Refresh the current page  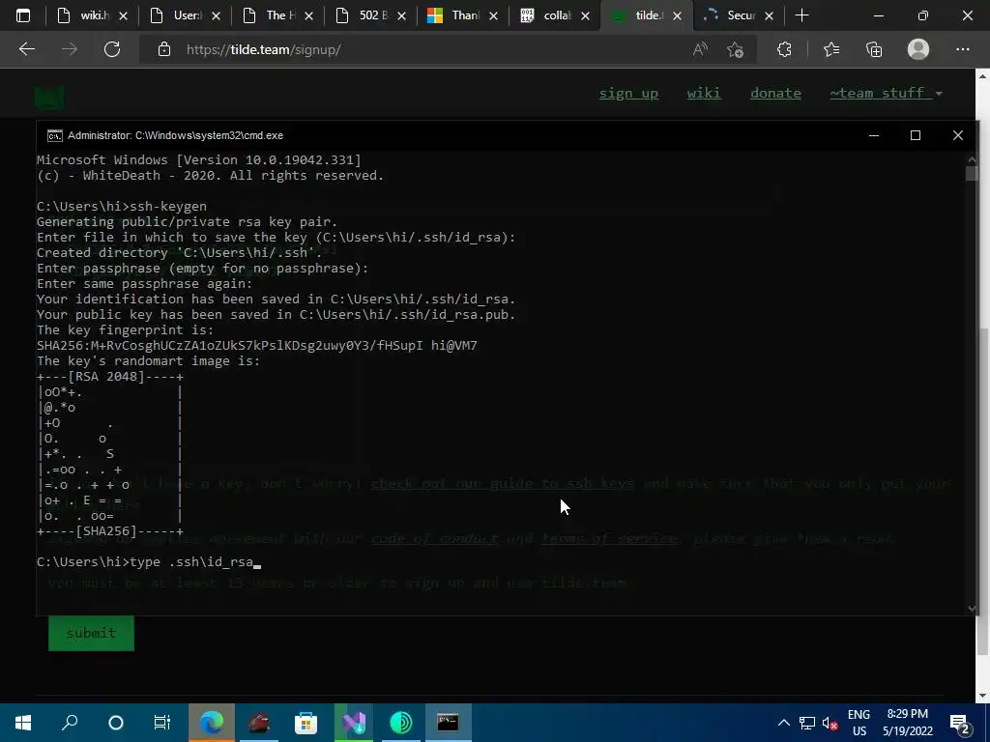click(x=112, y=49)
